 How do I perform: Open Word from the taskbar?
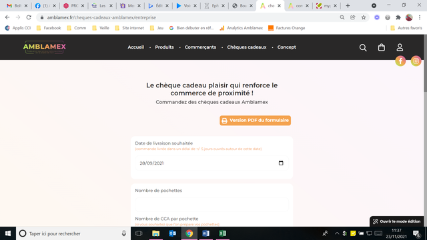(206, 233)
